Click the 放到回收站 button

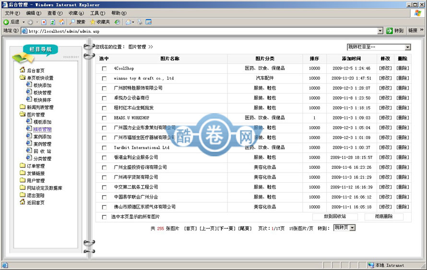click(335, 217)
